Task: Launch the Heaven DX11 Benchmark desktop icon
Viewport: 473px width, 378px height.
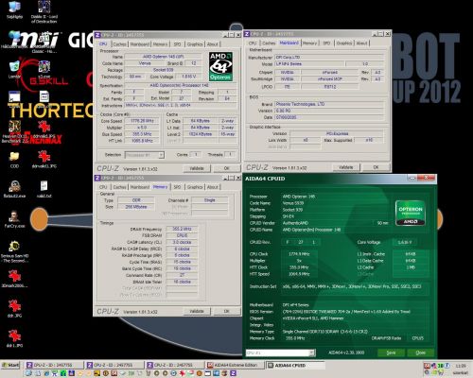Action: pos(14,131)
